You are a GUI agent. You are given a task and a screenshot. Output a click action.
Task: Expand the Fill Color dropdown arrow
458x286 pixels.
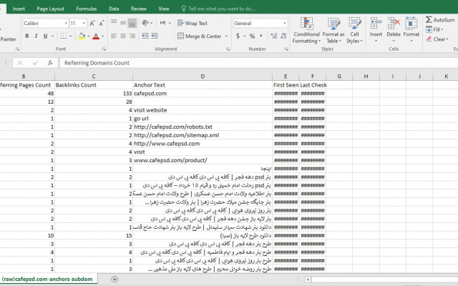[89, 36]
